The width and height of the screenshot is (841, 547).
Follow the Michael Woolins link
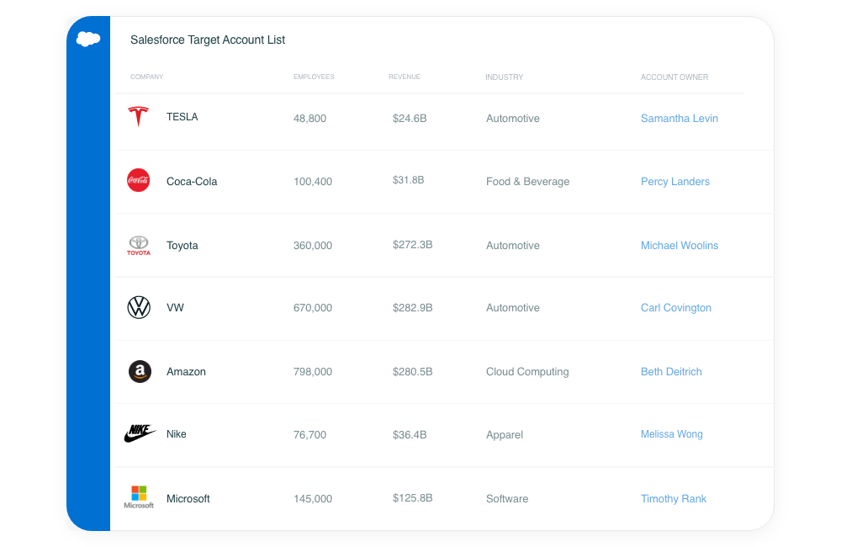[x=679, y=246]
